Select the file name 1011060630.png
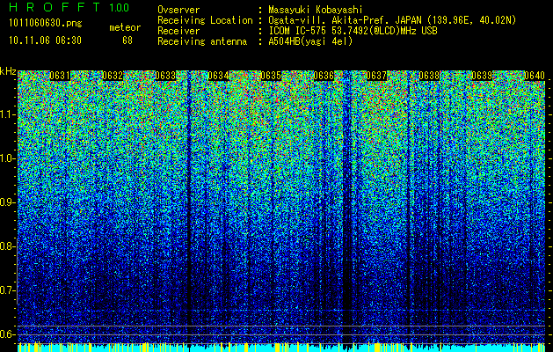This screenshot has width=553, height=352. tap(46, 24)
